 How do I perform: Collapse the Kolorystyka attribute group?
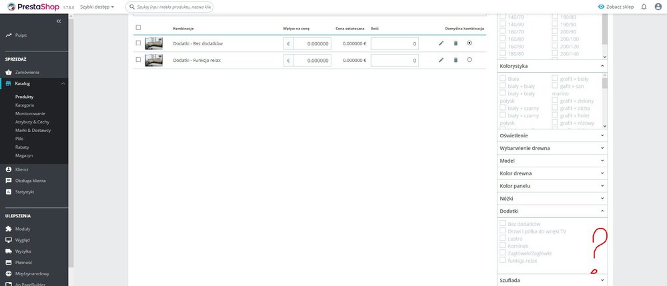(602, 66)
